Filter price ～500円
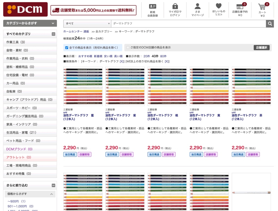The height and width of the screenshot is (211, 278). [x=17, y=201]
